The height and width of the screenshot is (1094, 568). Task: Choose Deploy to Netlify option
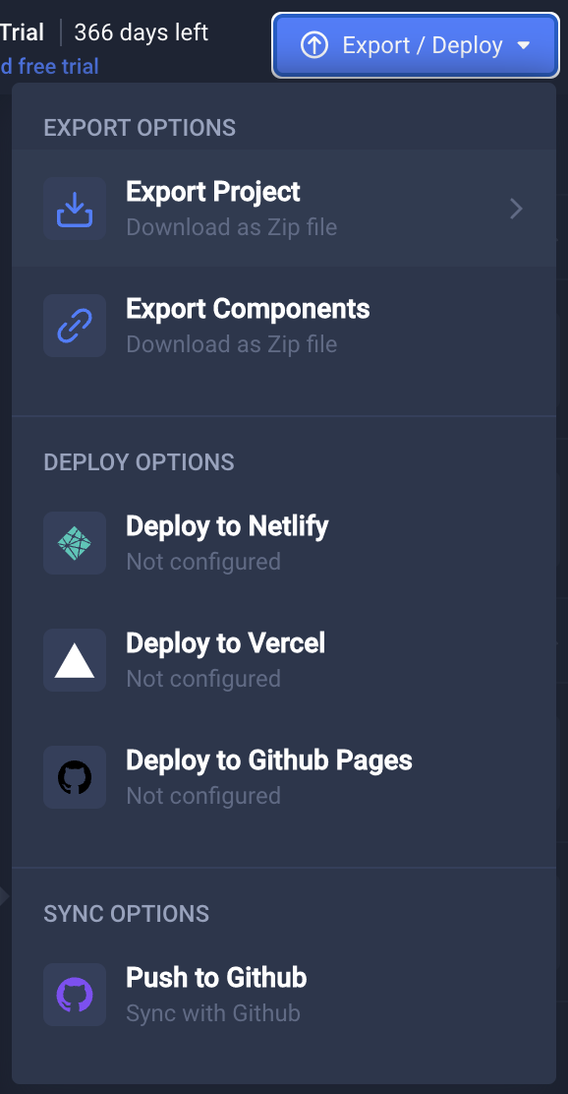coord(284,543)
